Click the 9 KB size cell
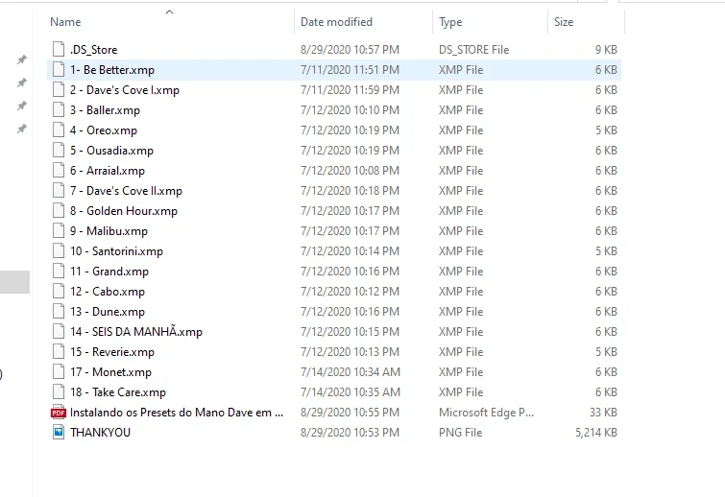725x497 pixels. 606,50
